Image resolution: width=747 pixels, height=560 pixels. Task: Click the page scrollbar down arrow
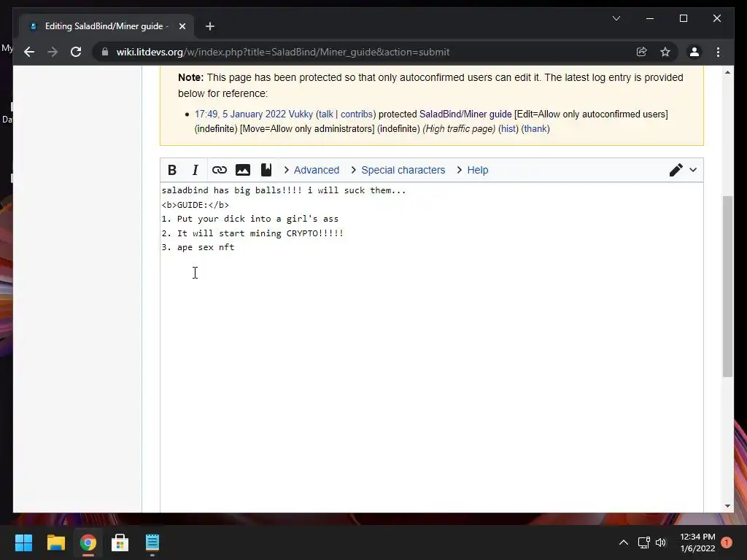click(x=727, y=506)
